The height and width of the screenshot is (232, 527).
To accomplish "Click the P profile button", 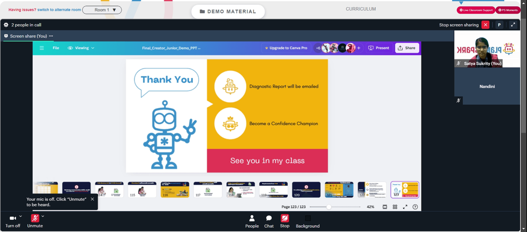I will coord(499,25).
